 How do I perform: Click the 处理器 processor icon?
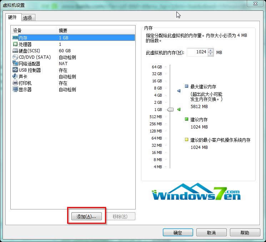[x=15, y=44]
